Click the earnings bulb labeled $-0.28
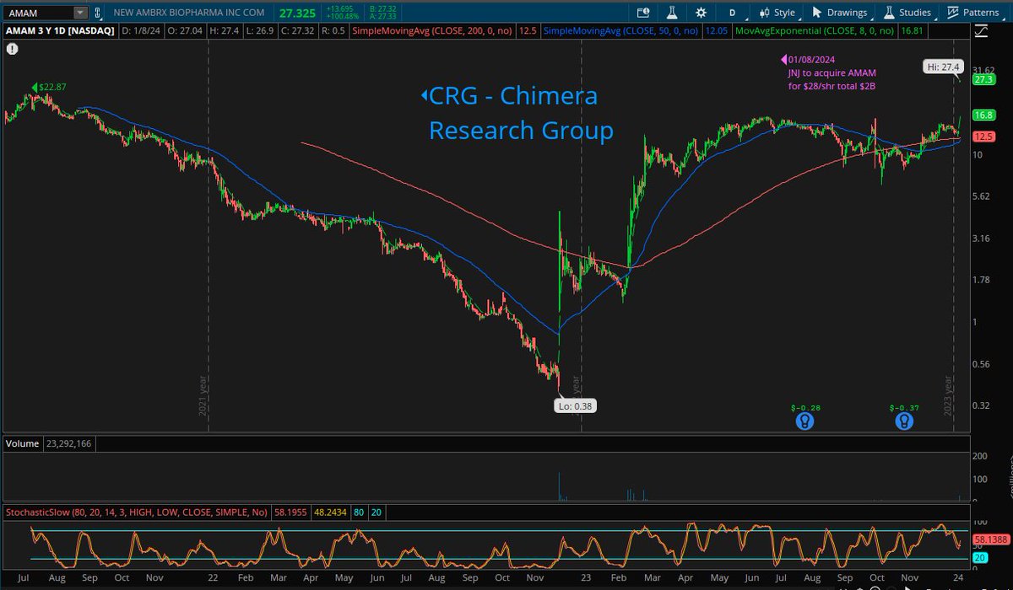Viewport: 1013px width, 590px height. (804, 420)
